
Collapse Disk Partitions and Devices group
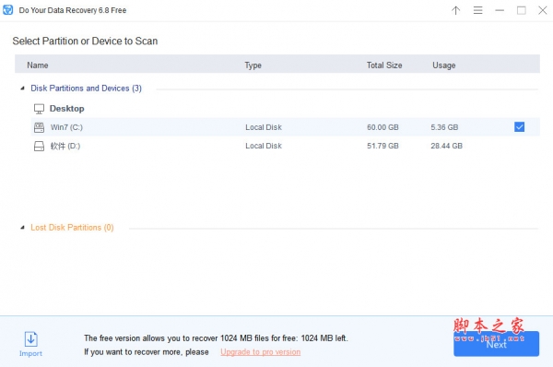22,89
